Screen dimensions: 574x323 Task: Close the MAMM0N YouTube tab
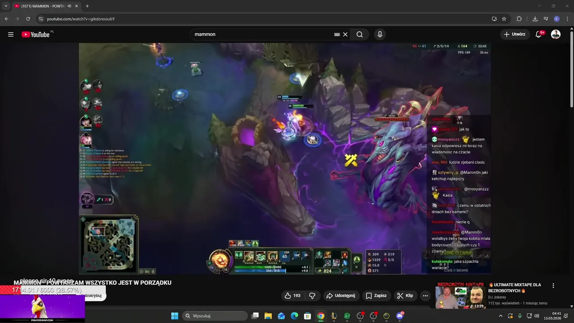pos(77,6)
